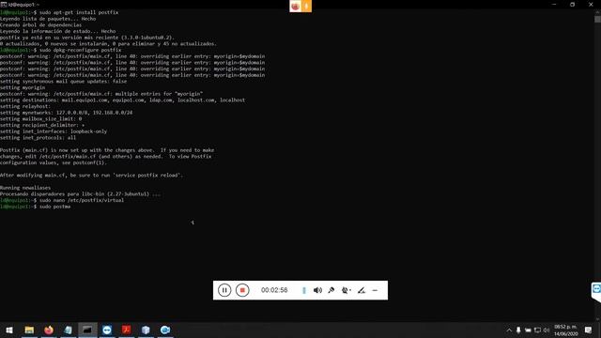Click the 'setting inet_interfaces: loopback-only' line
Viewport: 601px width, 338px height.
pyautogui.click(x=54, y=131)
